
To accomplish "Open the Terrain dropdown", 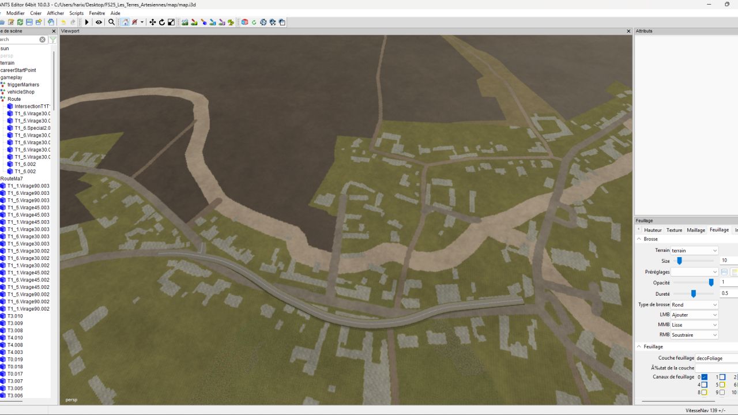I will tap(695, 251).
